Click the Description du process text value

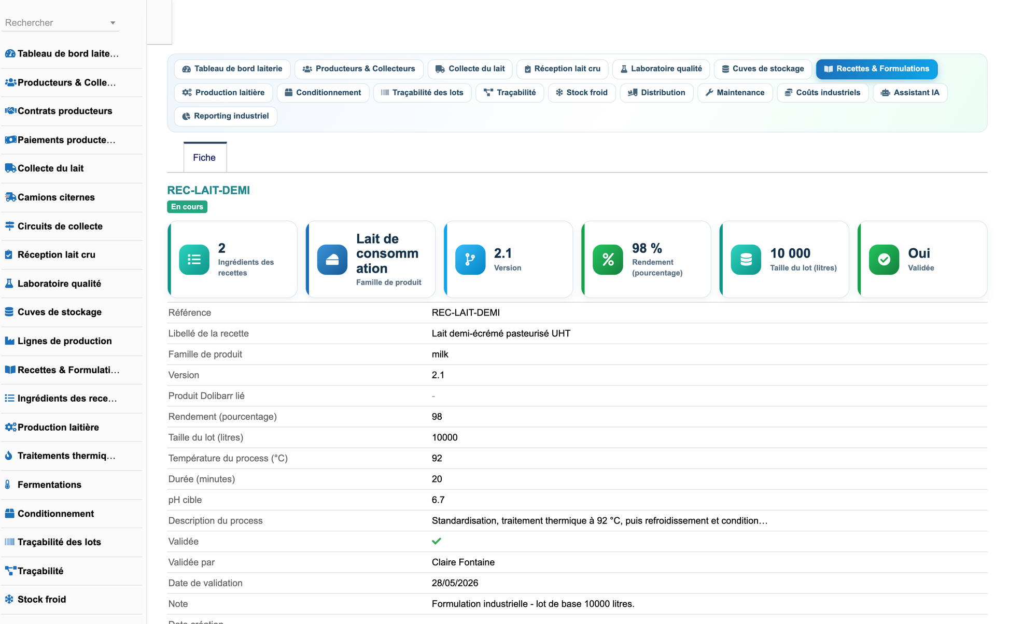tap(599, 521)
